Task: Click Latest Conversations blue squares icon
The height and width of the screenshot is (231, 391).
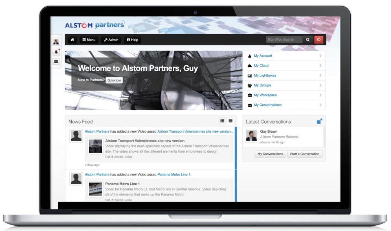Action: pyautogui.click(x=319, y=121)
